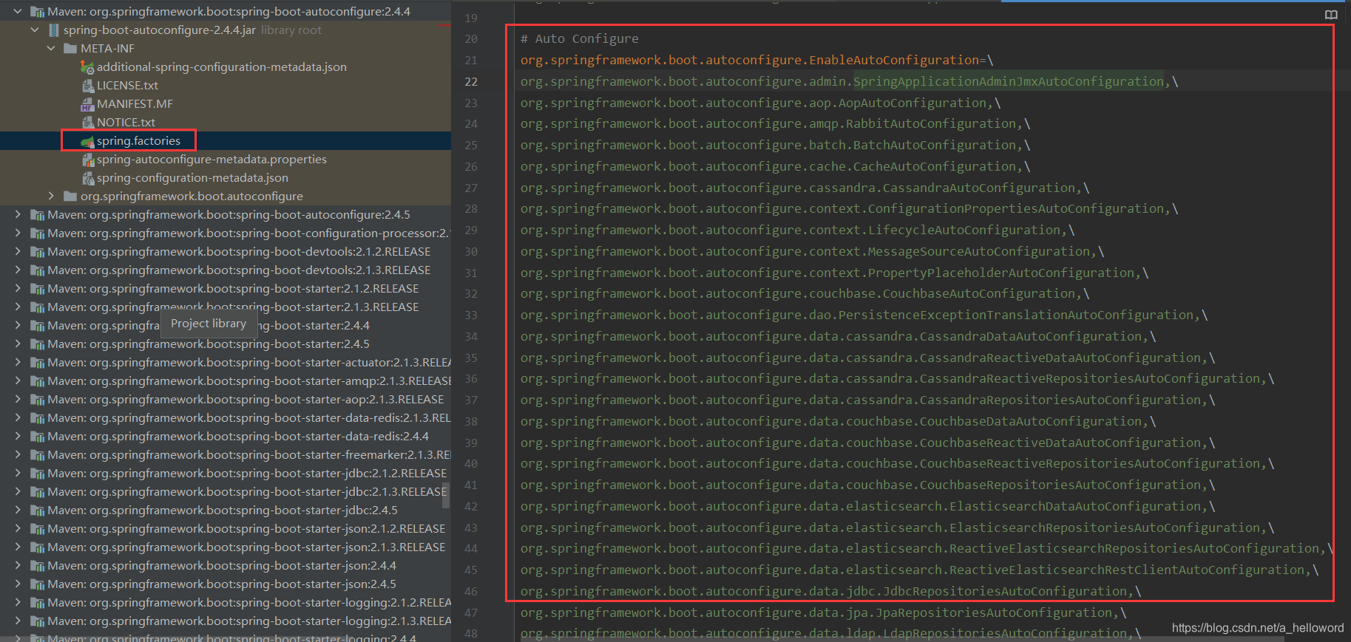Click library icon of spring-boot-starter-jdbc:2.1.2.RELEASE

pos(37,474)
